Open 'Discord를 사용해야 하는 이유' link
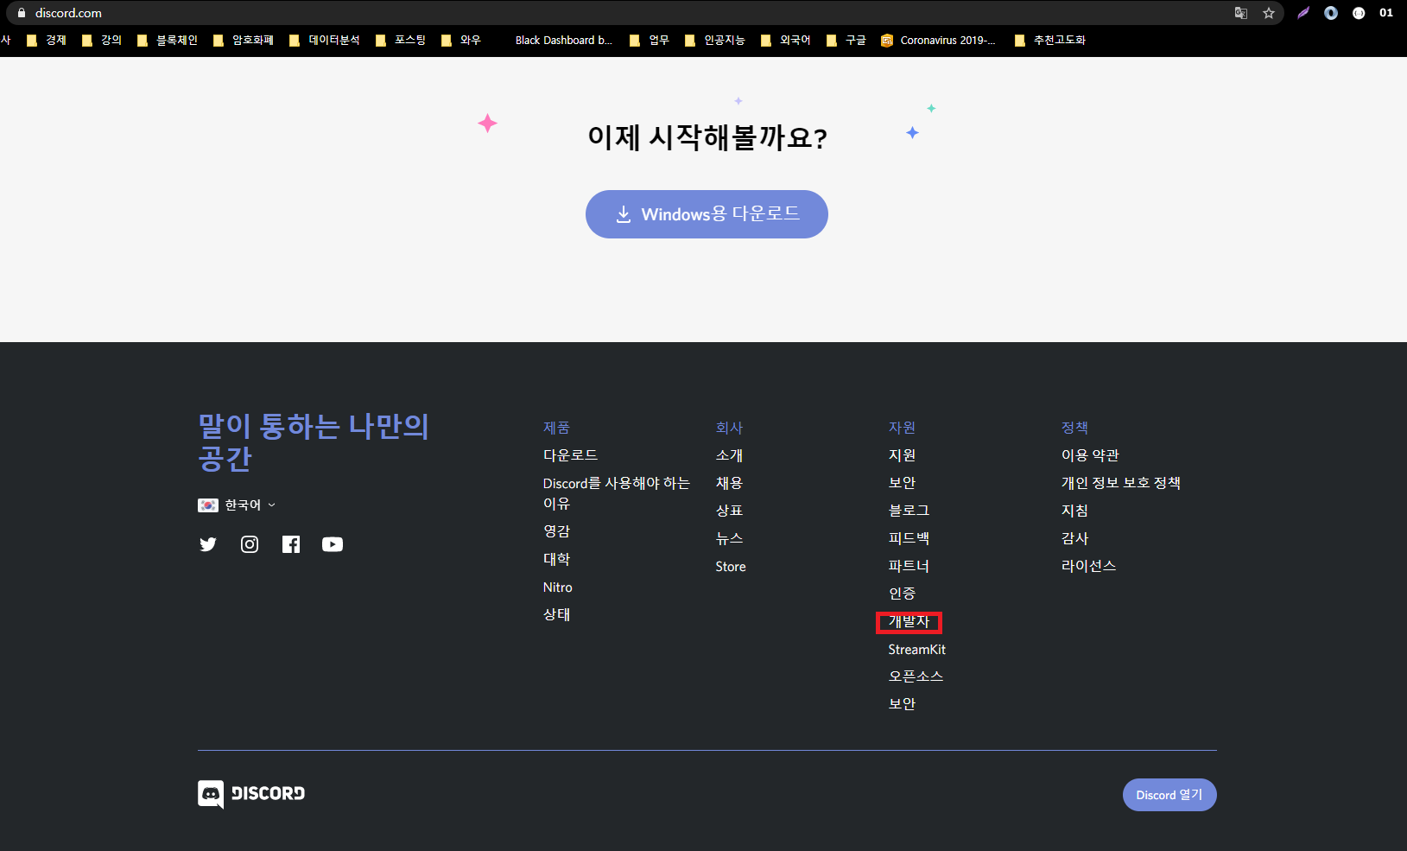The width and height of the screenshot is (1407, 851). pyautogui.click(x=617, y=493)
